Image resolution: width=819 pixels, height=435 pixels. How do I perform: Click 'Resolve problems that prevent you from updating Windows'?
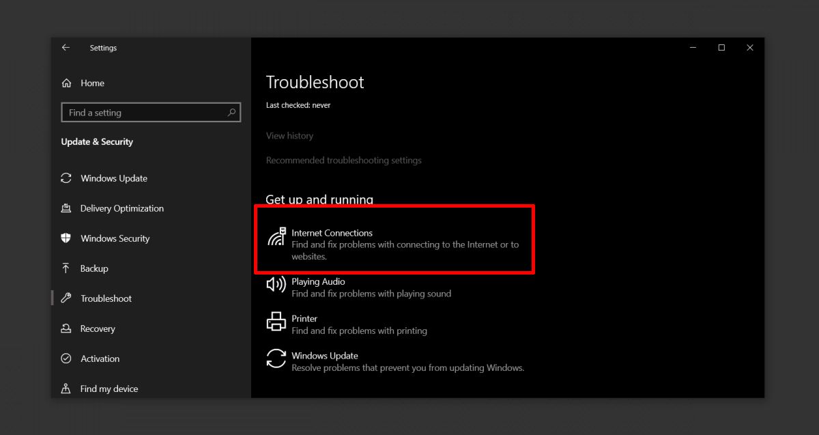click(407, 368)
